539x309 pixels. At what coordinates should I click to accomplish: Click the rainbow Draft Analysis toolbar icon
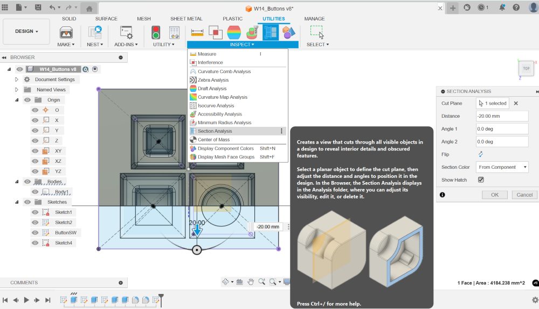234,33
